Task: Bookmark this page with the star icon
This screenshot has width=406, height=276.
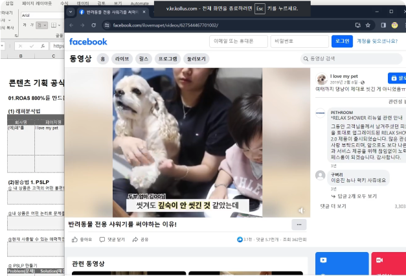Action: [x=368, y=25]
